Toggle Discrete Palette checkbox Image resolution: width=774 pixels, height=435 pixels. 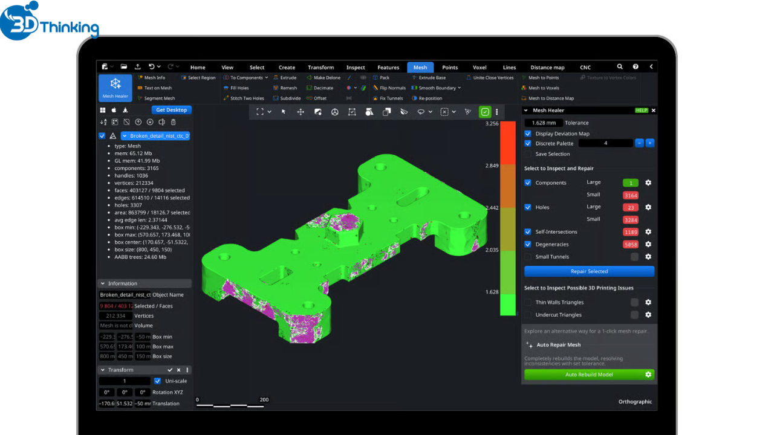(x=528, y=143)
